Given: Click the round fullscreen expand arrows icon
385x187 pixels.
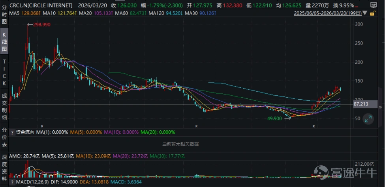Looking at the screenshot, I should point(368,119).
